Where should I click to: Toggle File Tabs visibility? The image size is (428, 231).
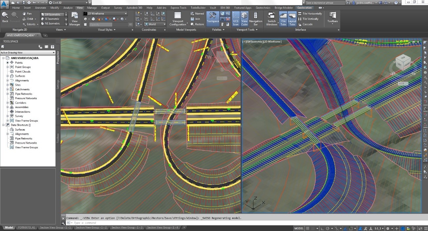coord(283,18)
